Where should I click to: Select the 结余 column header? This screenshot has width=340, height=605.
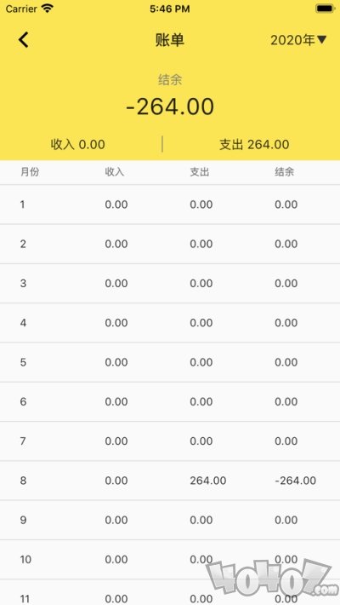(x=284, y=172)
